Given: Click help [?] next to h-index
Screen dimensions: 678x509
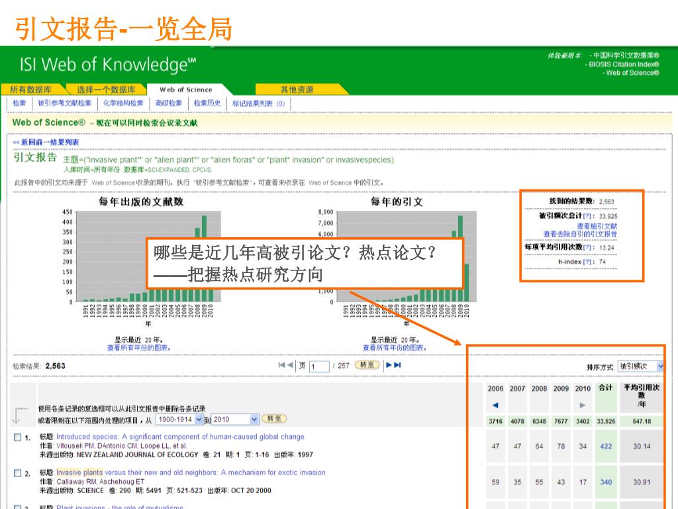Looking at the screenshot, I should (x=587, y=262).
